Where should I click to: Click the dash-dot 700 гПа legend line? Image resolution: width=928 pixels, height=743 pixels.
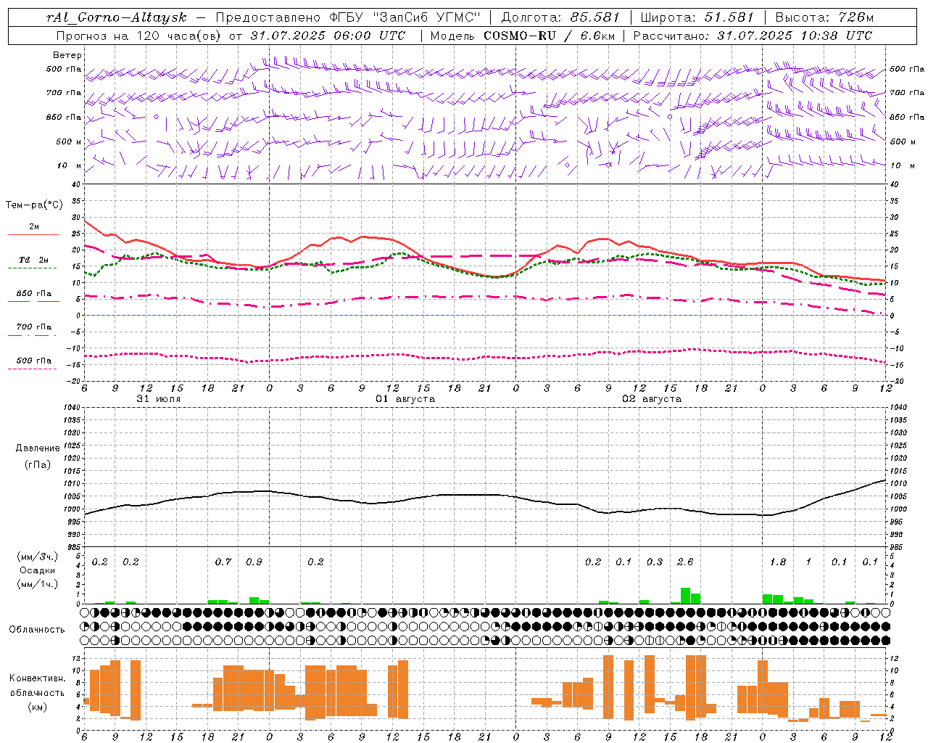tap(33, 335)
